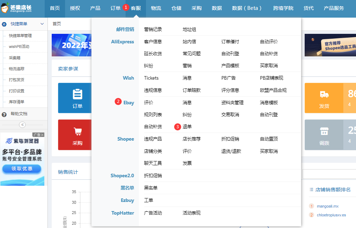Open Shopee 违规产品 entry
Screen dimensions: 356x228
tap(153, 139)
